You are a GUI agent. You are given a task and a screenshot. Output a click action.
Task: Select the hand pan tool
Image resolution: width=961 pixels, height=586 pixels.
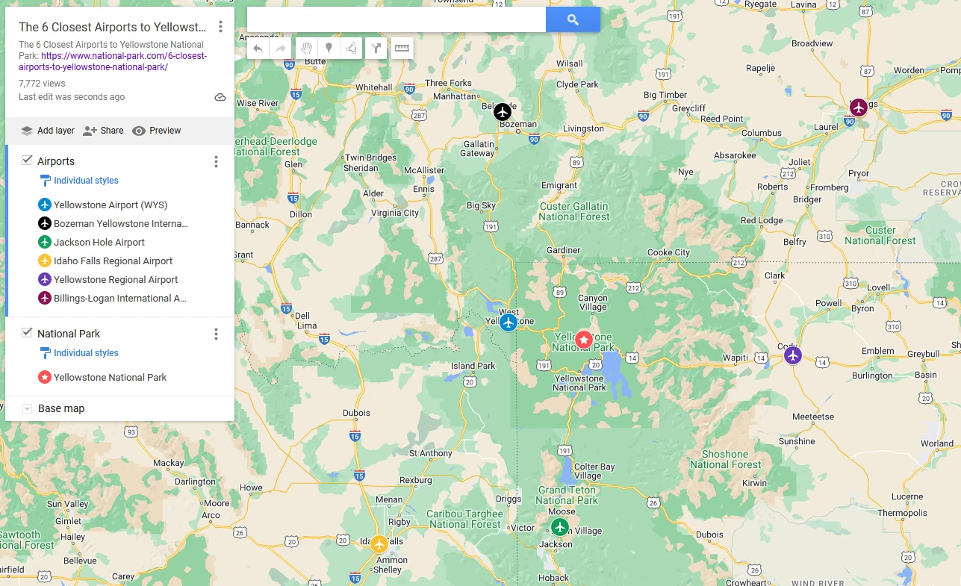point(306,49)
